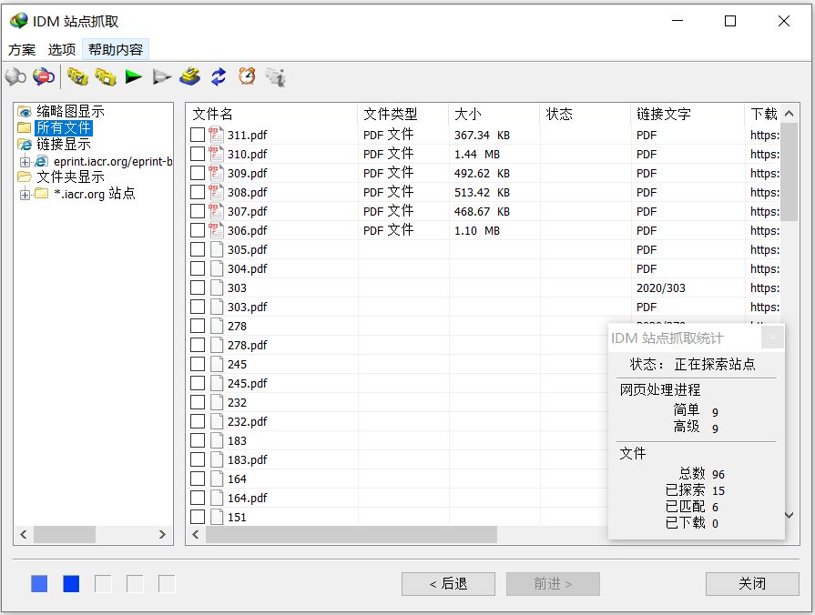Click the grey stop download arrow icon
This screenshot has height=615, width=815.
[162, 77]
